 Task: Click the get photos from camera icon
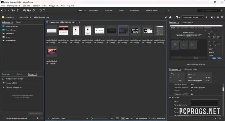[24, 10]
